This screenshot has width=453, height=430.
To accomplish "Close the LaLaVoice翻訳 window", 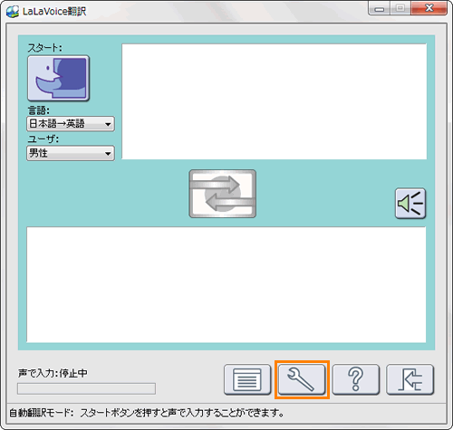I will pyautogui.click(x=429, y=8).
